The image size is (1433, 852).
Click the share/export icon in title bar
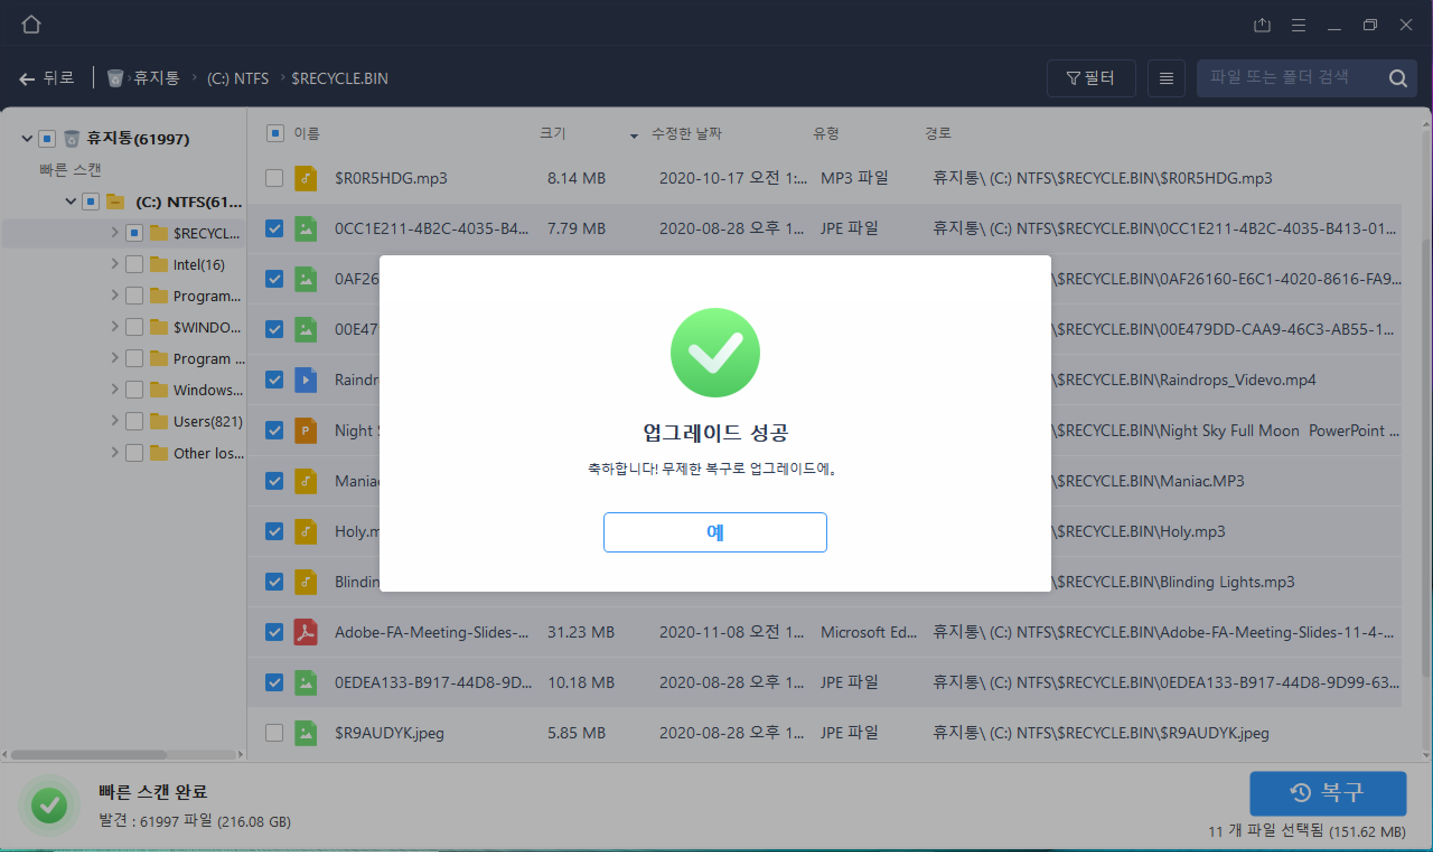pos(1262,25)
